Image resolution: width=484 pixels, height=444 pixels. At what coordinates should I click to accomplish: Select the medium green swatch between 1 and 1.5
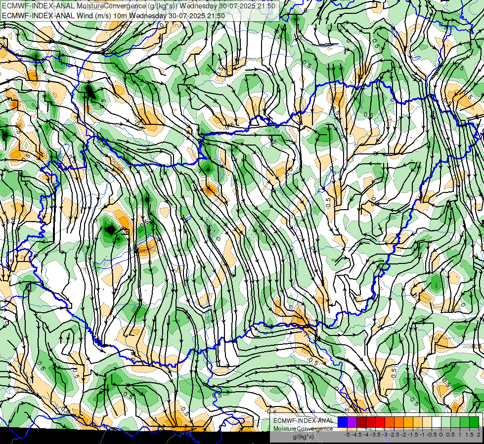(465, 422)
